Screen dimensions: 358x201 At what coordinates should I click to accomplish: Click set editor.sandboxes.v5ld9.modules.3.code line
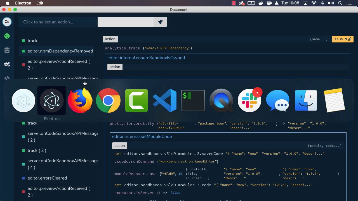tap(213, 185)
